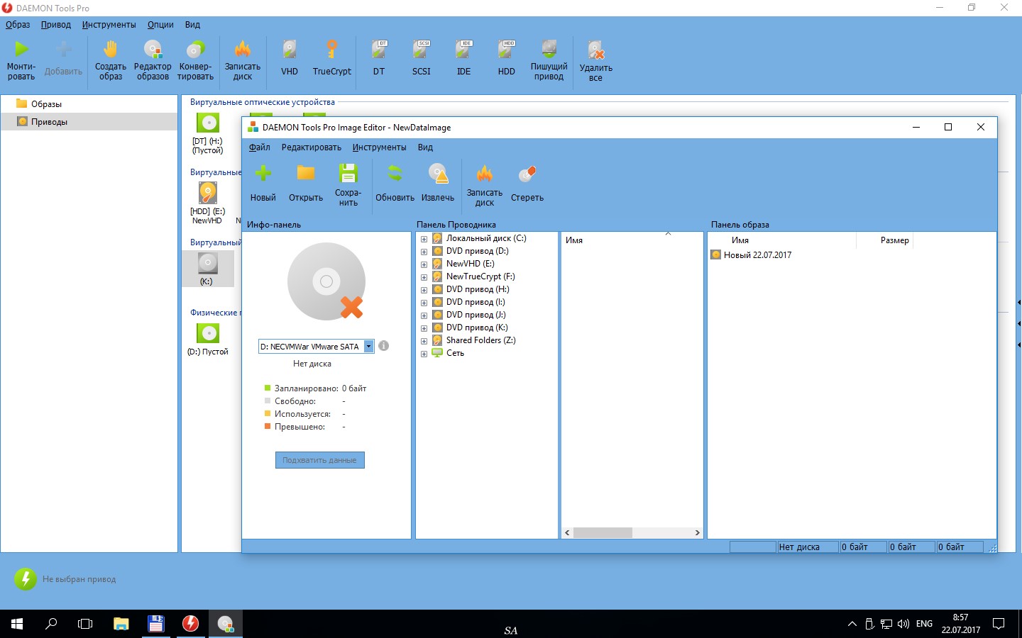The image size is (1022, 638).
Task: Add an HDD virtual drive
Action: (507, 58)
